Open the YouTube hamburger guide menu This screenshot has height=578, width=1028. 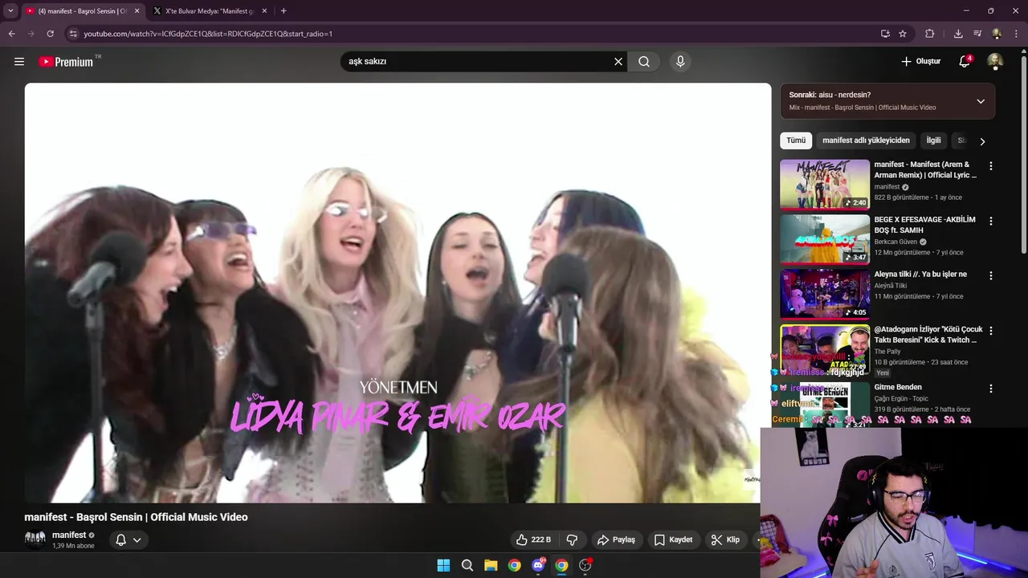tap(19, 62)
